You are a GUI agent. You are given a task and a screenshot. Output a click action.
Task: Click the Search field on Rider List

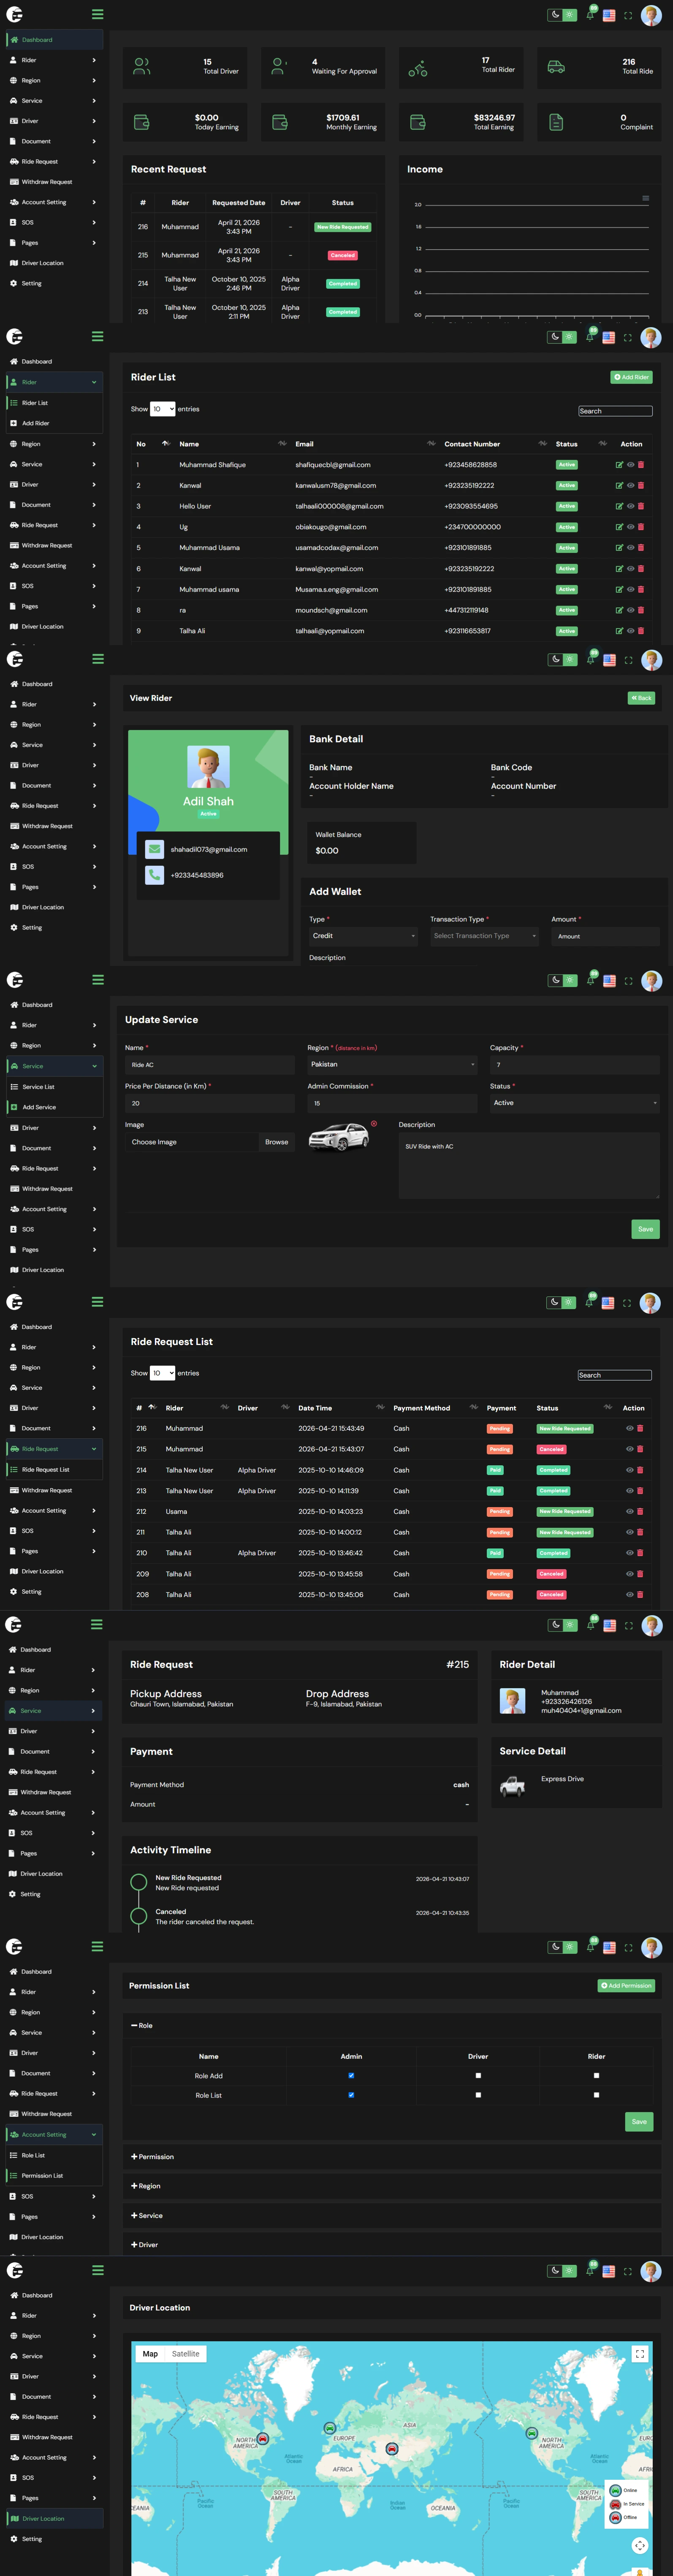[615, 411]
